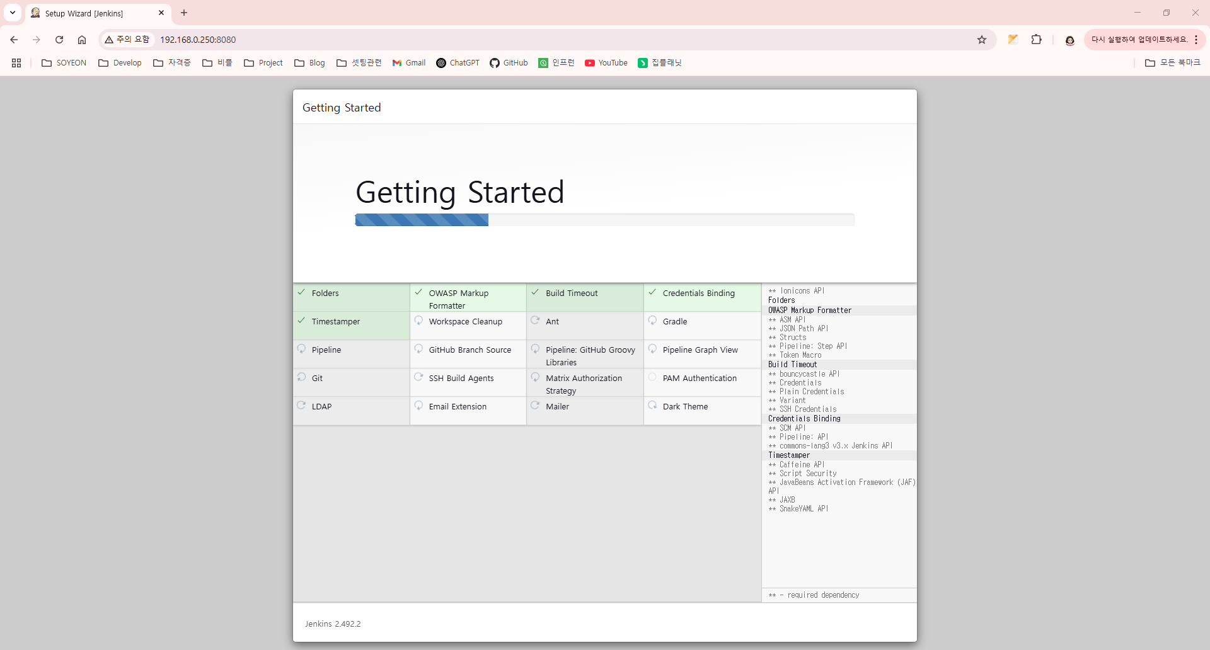This screenshot has height=650, width=1210.
Task: Click the checkmark beside Build Timeout
Action: click(x=535, y=292)
